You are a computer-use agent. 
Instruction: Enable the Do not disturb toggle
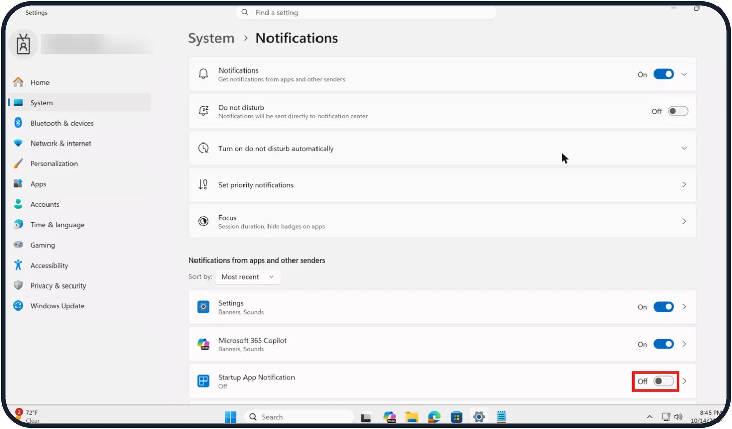[x=678, y=111]
